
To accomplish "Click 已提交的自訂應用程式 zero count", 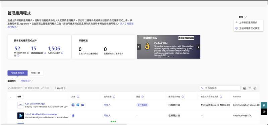I will click(80, 49).
